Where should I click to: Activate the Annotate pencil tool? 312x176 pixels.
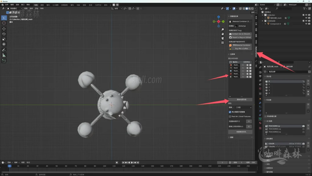coord(4,50)
